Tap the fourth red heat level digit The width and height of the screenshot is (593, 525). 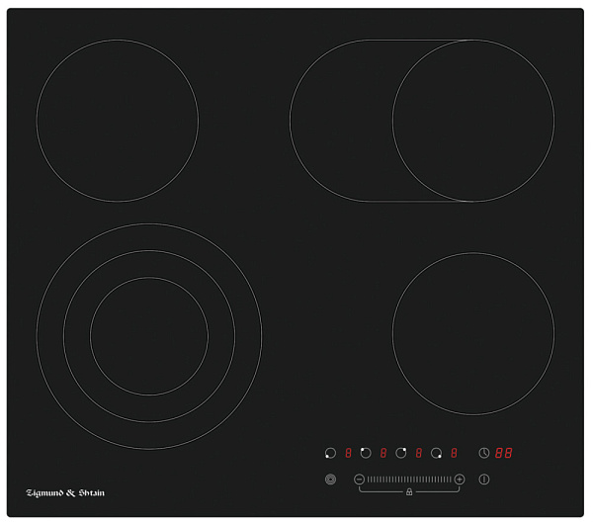[x=454, y=453]
